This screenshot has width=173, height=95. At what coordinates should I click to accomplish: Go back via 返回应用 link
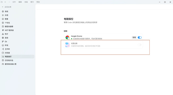pyautogui.click(x=7, y=7)
